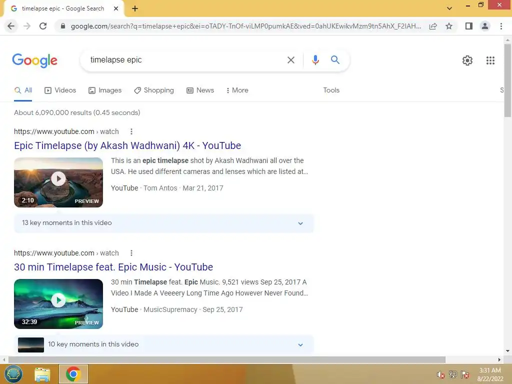The image size is (512, 384).
Task: Switch to the Shopping tab
Action: 154,90
